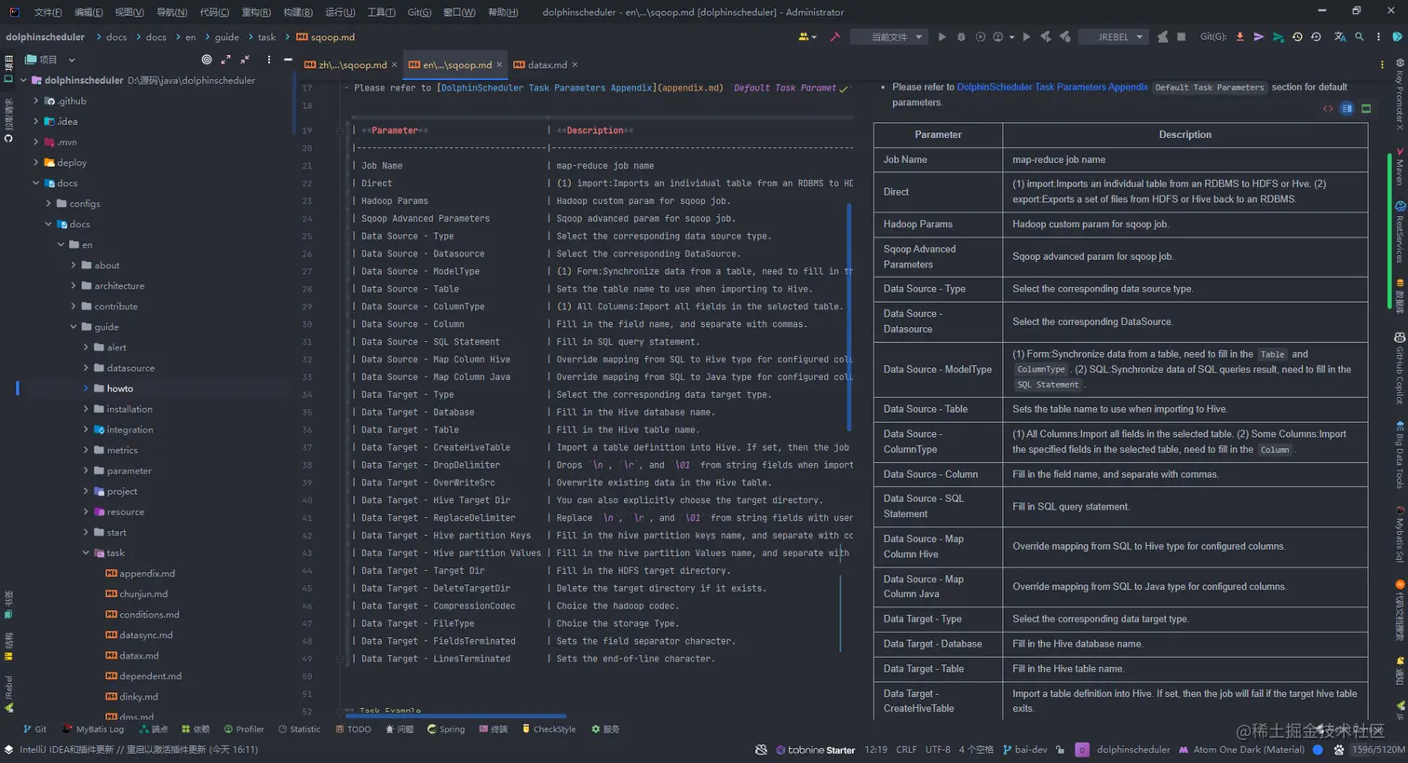Image resolution: width=1408 pixels, height=763 pixels.
Task: Click the Atom One Dark (Material) theme widget
Action: [x=1242, y=750]
